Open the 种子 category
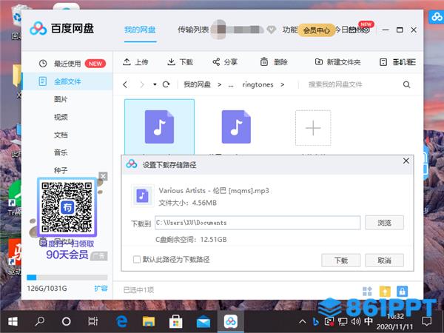This screenshot has height=333, width=444. click(61, 170)
